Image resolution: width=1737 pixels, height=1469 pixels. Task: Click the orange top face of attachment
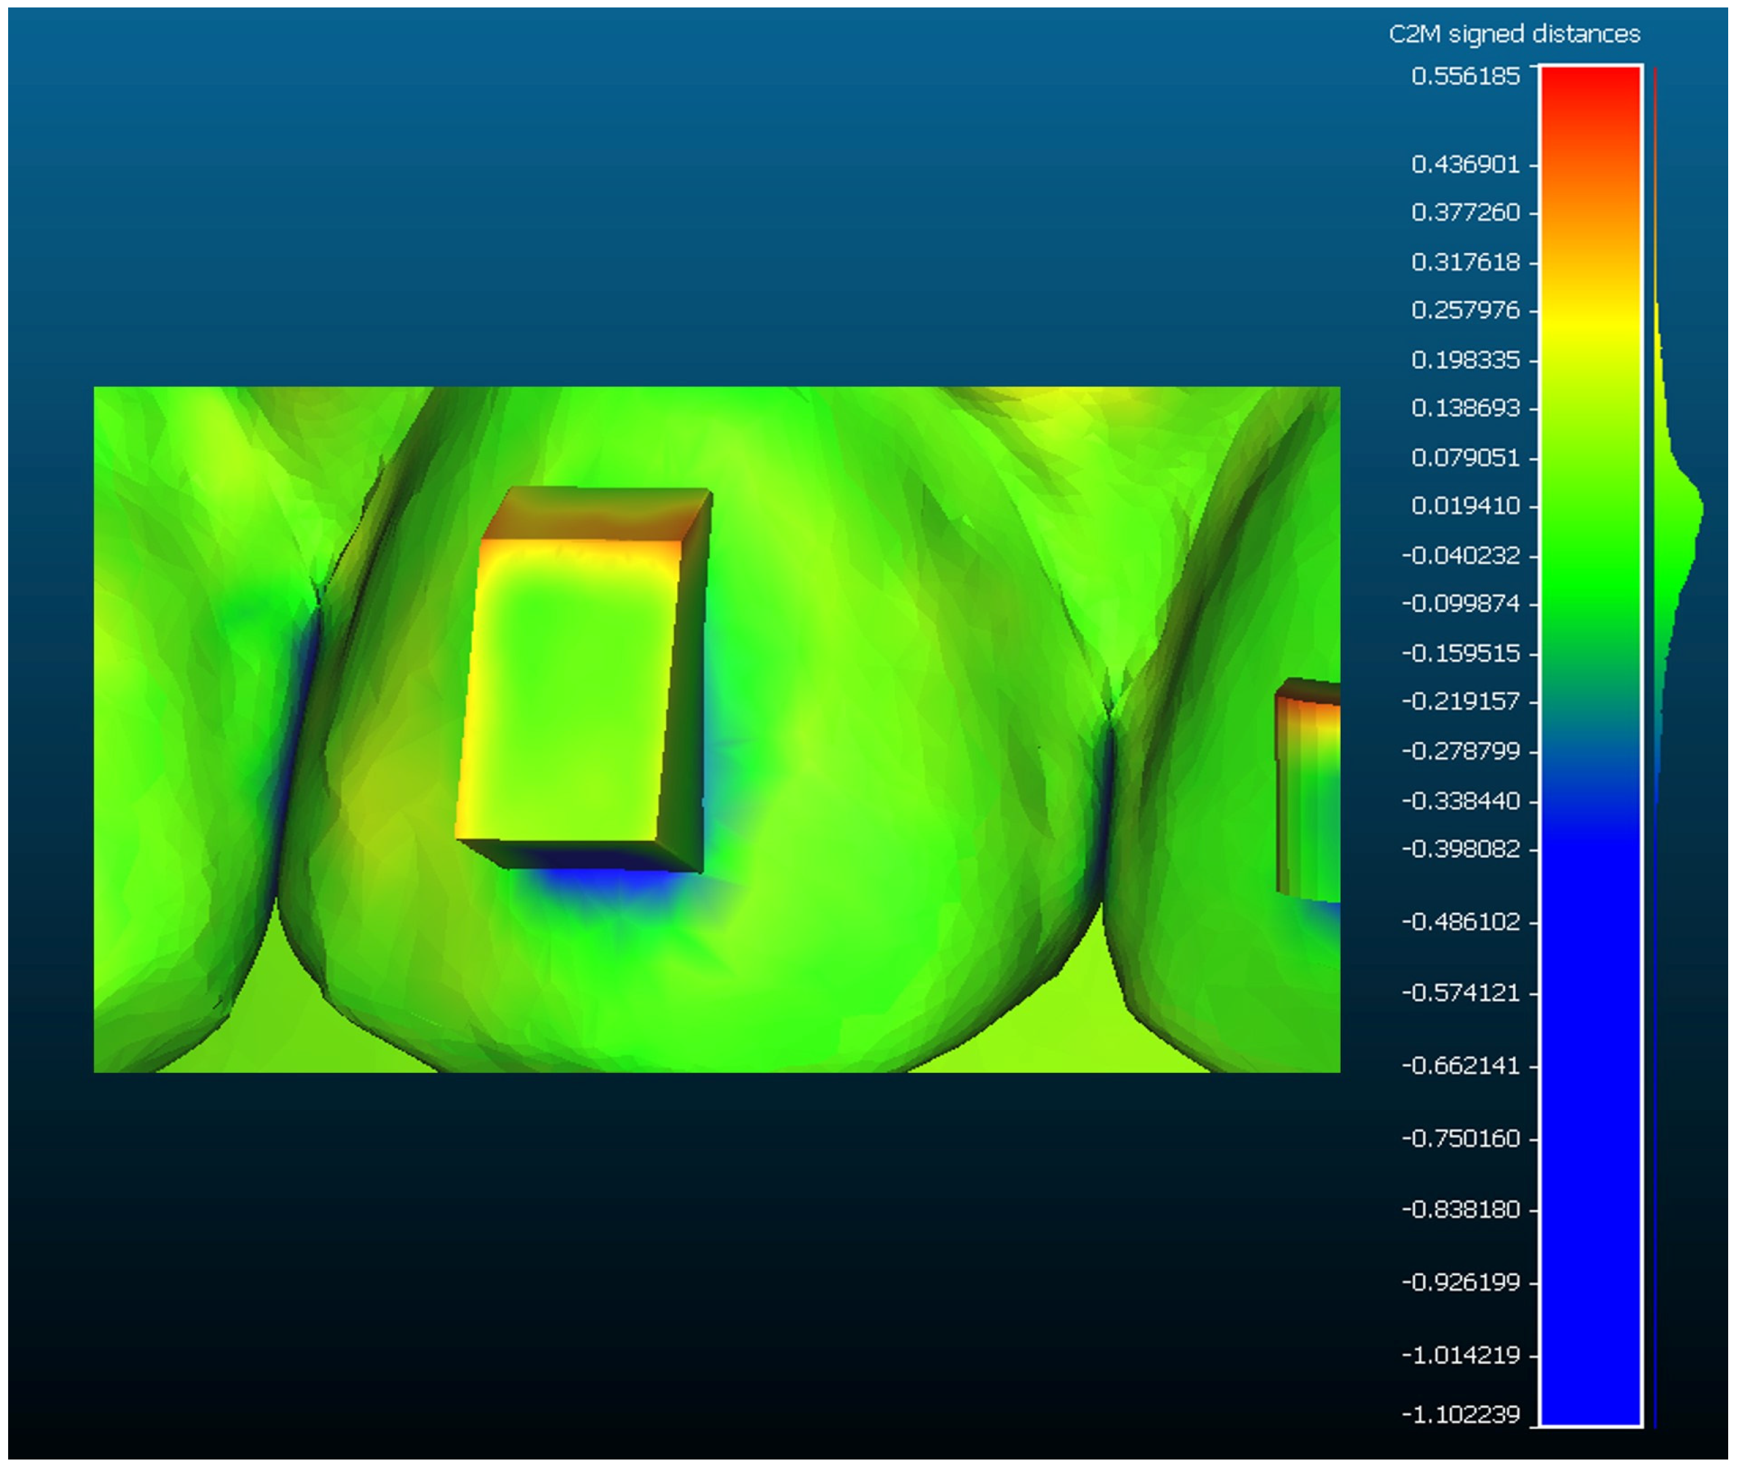click(598, 515)
